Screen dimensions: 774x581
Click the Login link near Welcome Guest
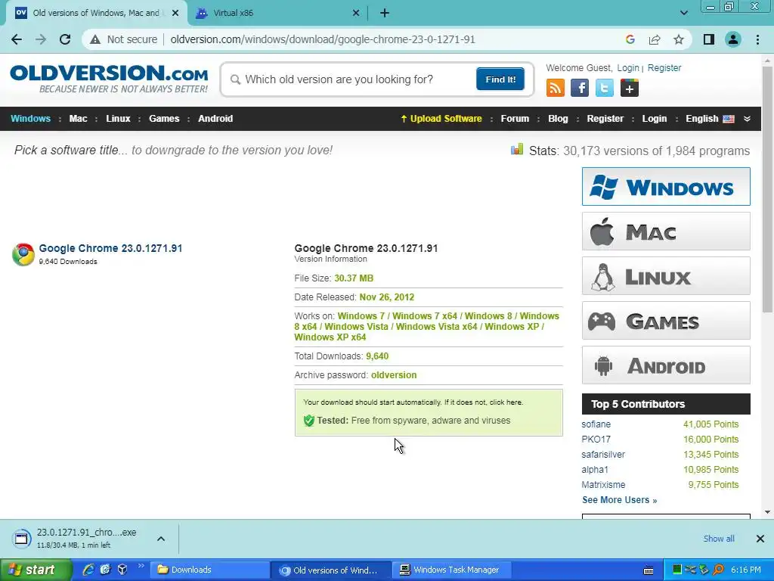[628, 68]
